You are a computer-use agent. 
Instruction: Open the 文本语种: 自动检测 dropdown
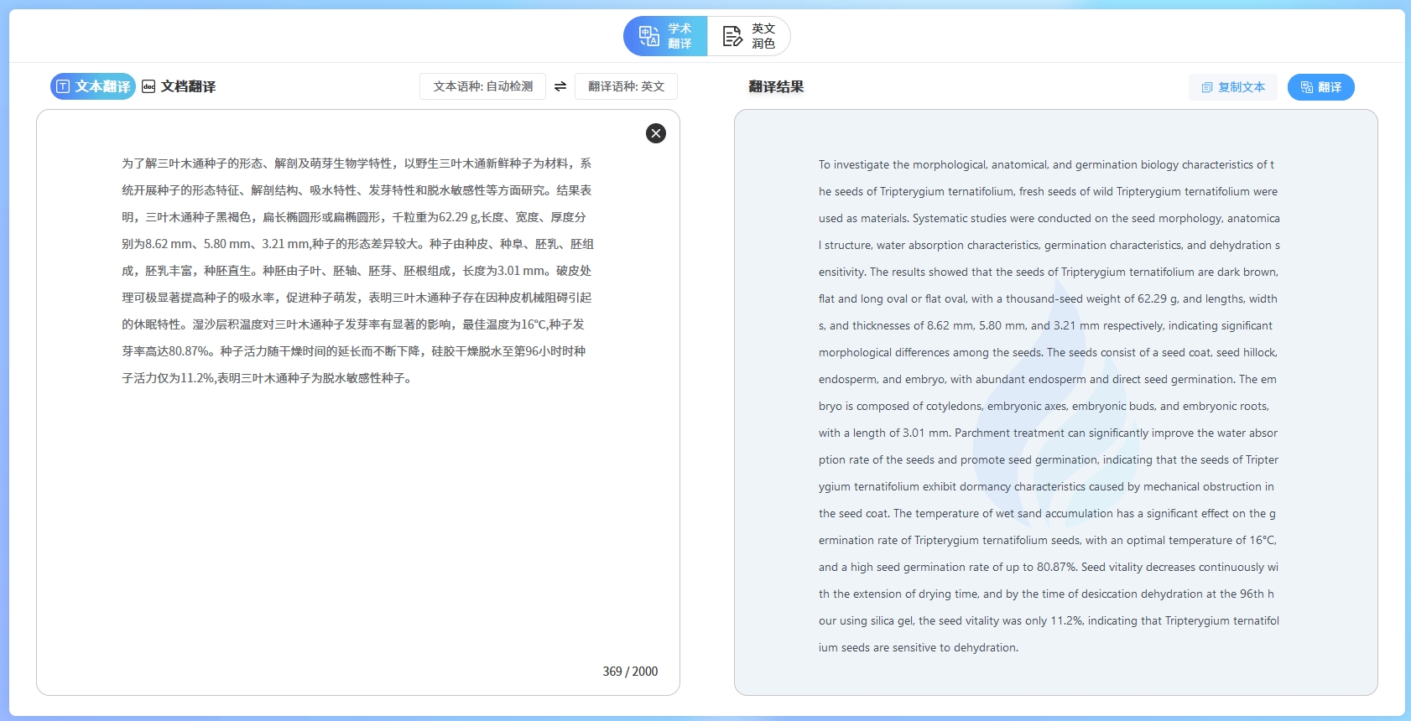pos(482,86)
